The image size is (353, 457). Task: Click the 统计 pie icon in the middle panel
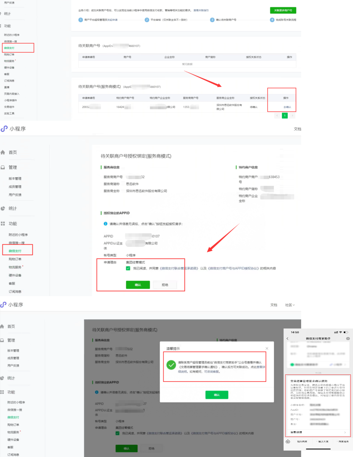(x=3, y=208)
